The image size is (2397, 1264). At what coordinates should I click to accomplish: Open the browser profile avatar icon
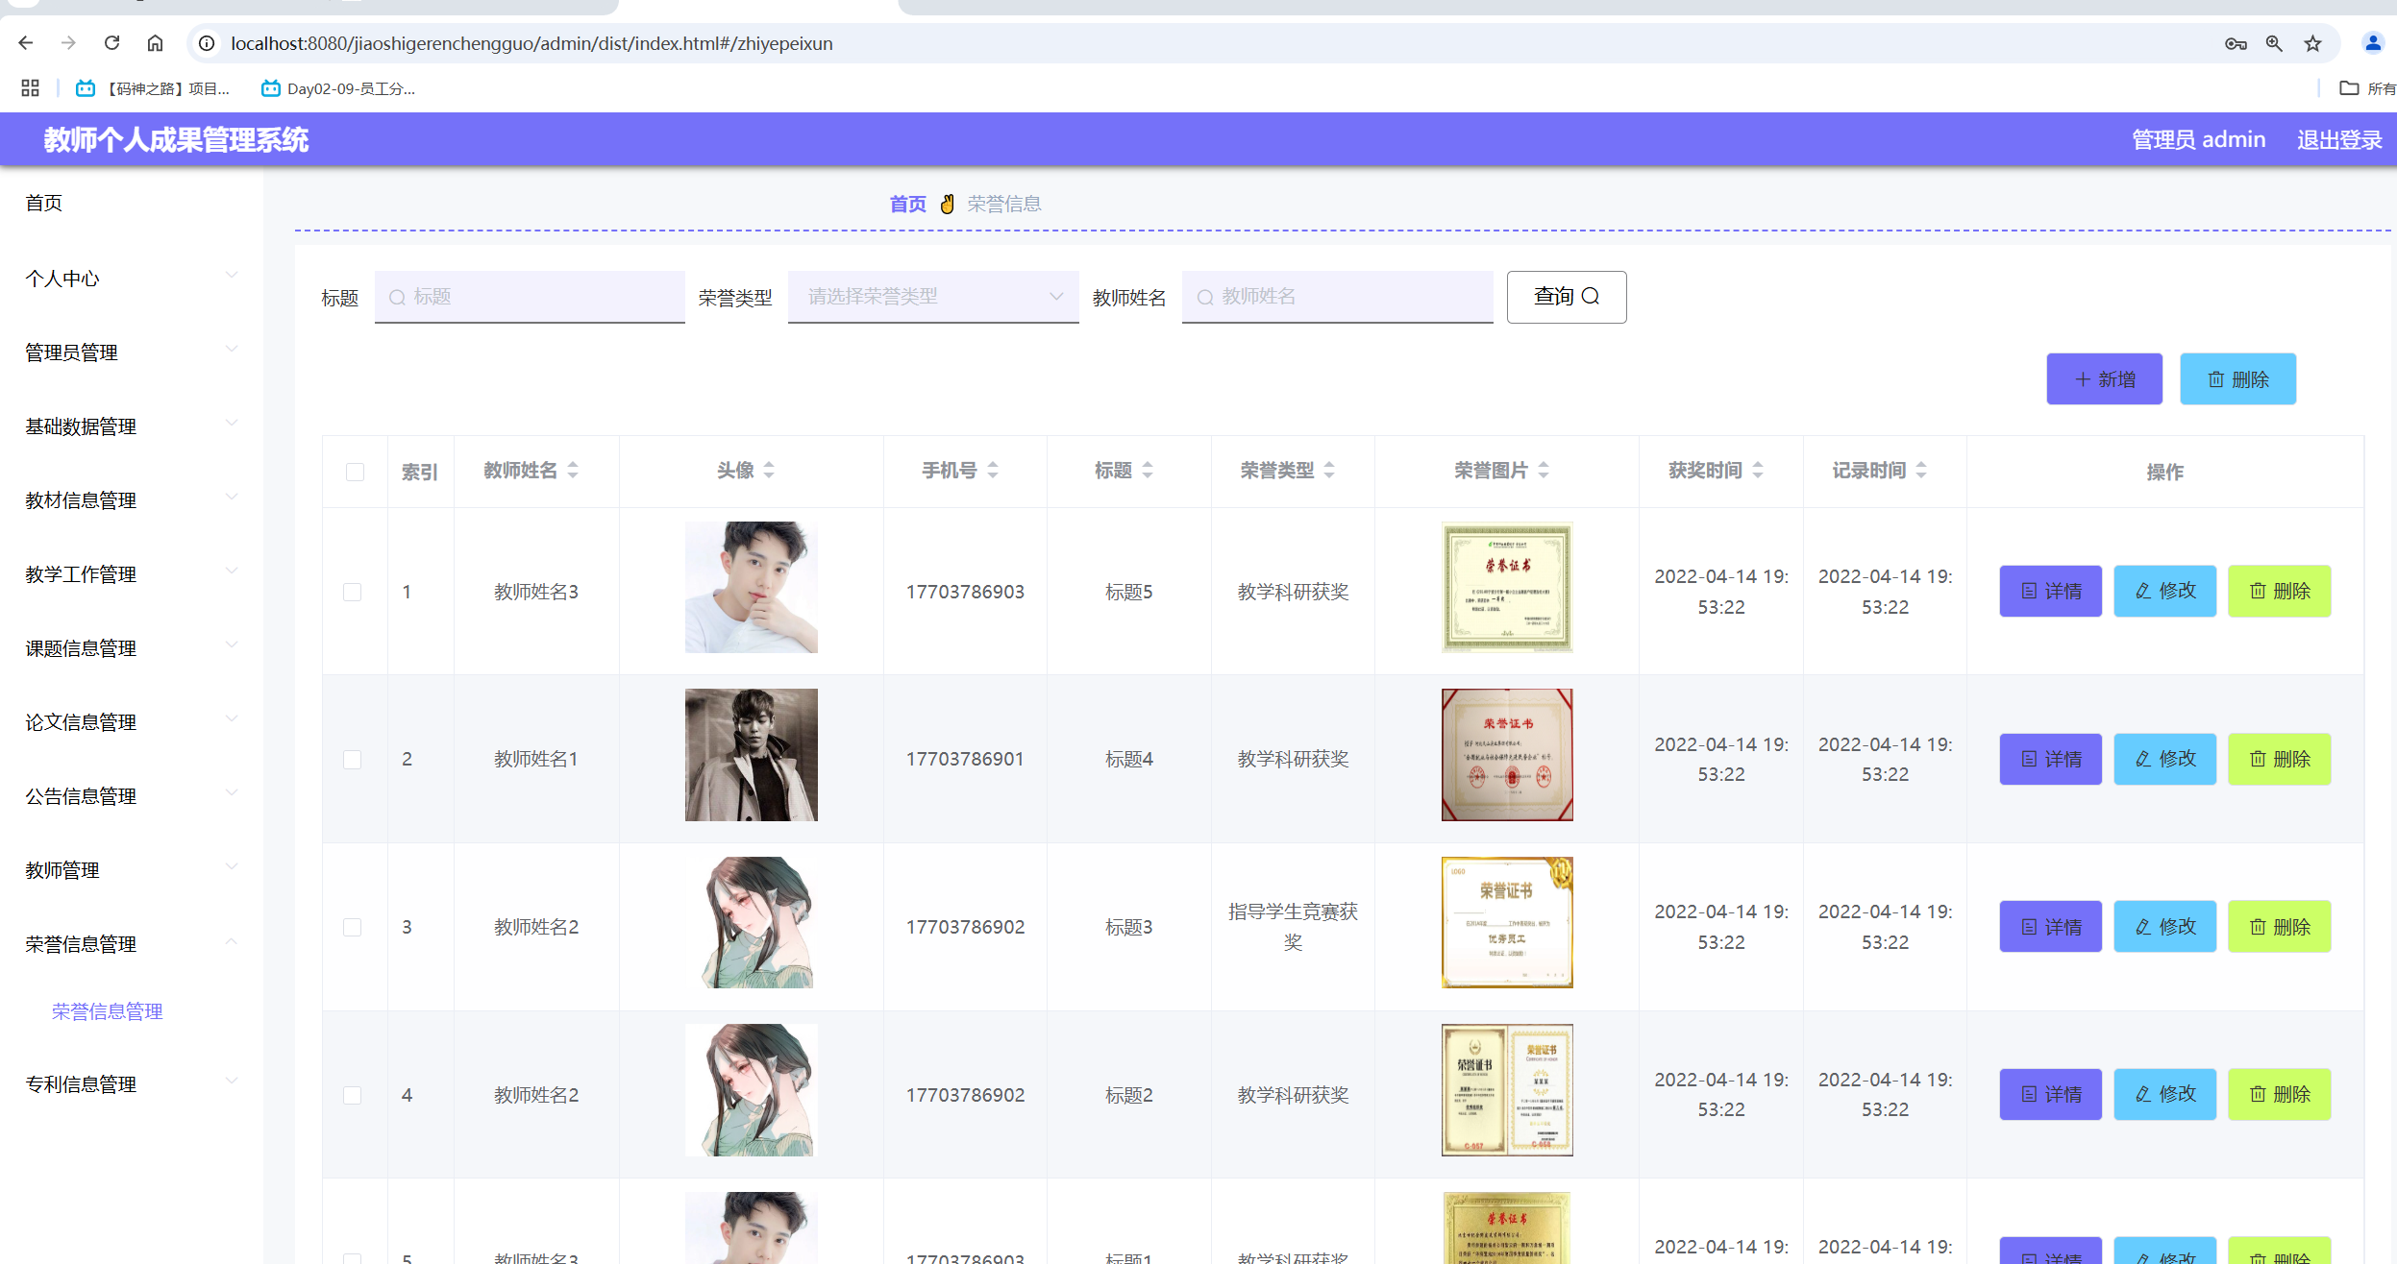pyautogui.click(x=2372, y=43)
